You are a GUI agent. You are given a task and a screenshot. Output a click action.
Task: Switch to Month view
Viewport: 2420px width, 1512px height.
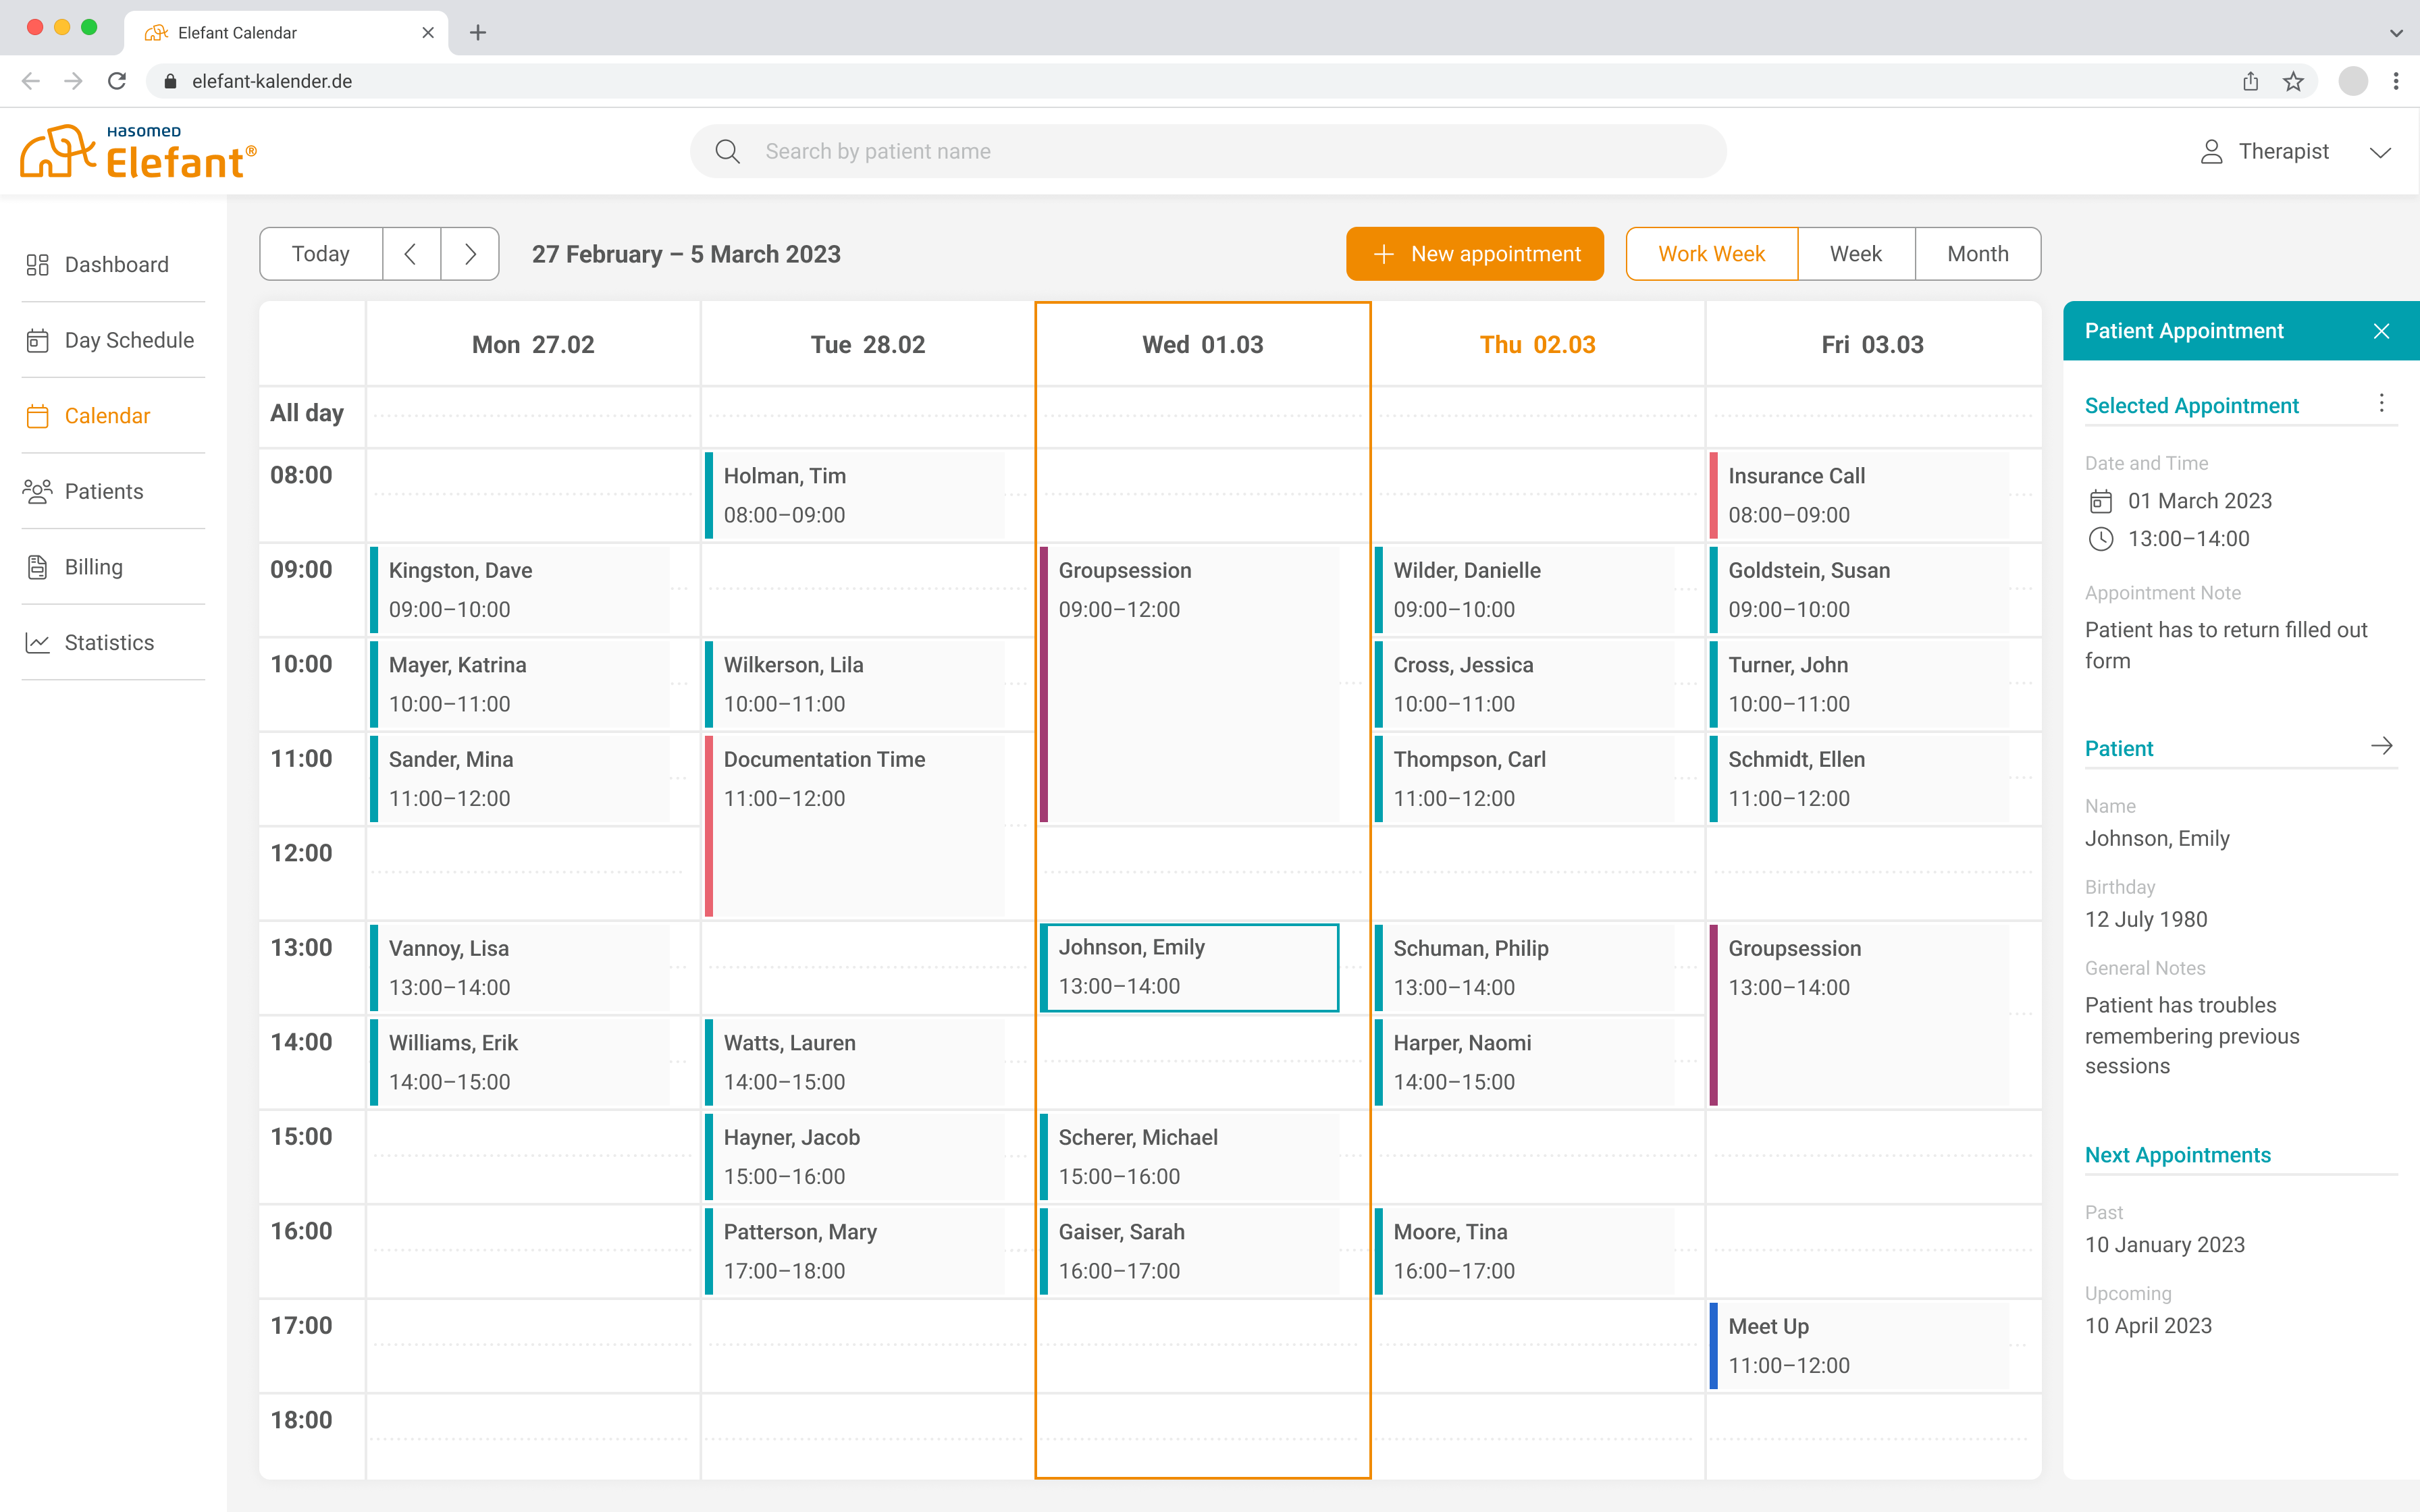coord(1977,254)
